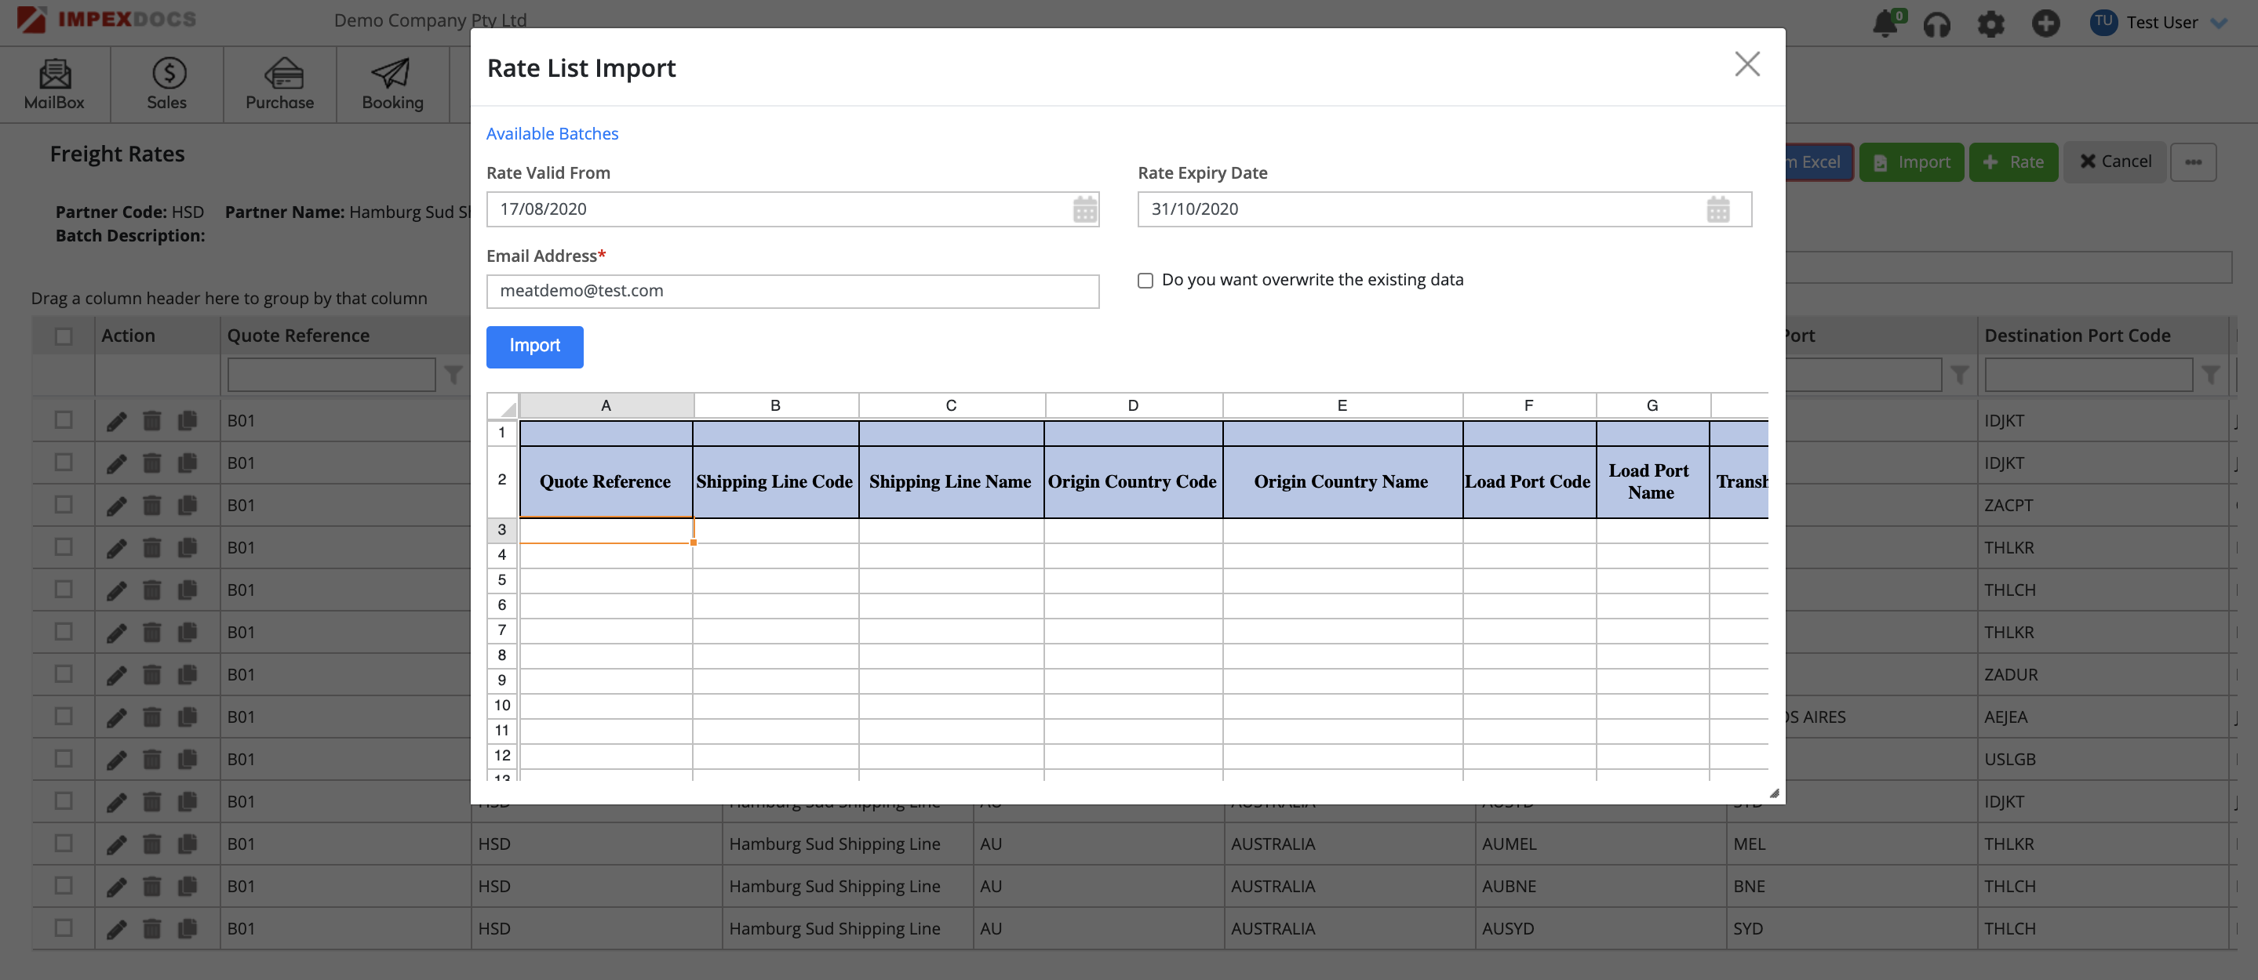
Task: Click the Email Address input field
Action: coord(792,292)
